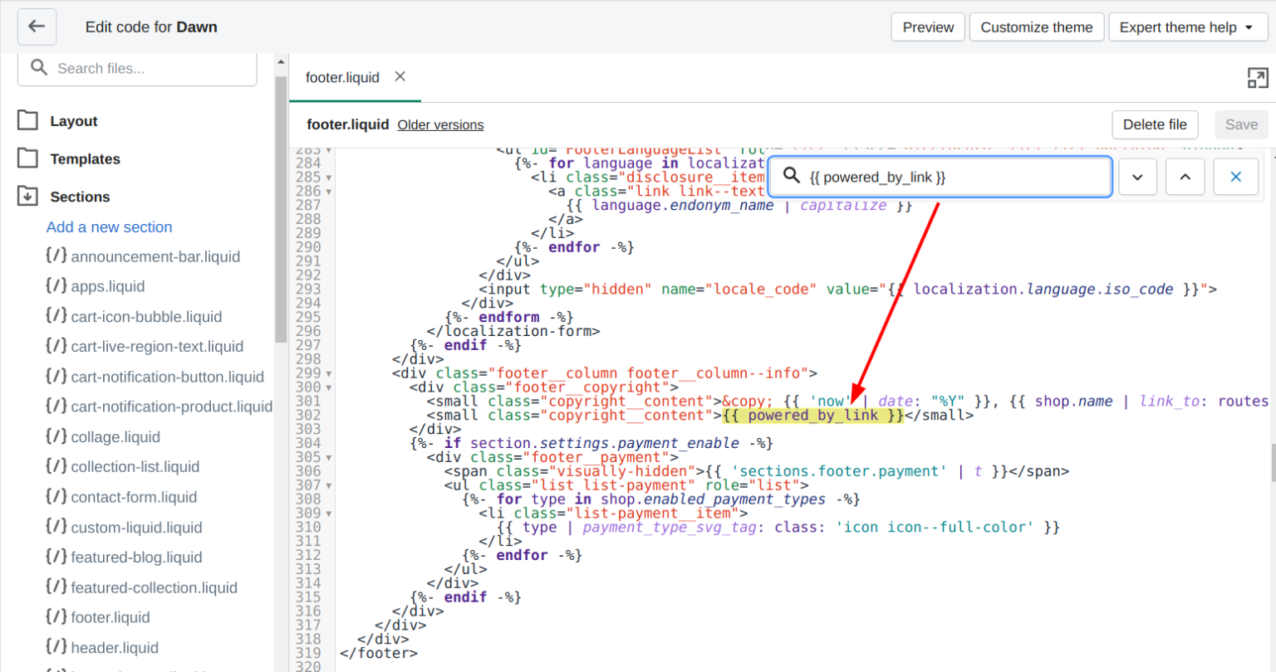Click Delete file button
Image resolution: width=1276 pixels, height=672 pixels.
tap(1154, 124)
